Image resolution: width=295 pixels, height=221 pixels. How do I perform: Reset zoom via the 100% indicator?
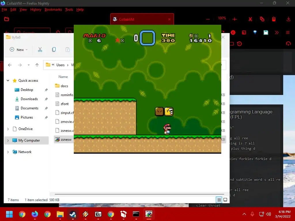point(222,18)
